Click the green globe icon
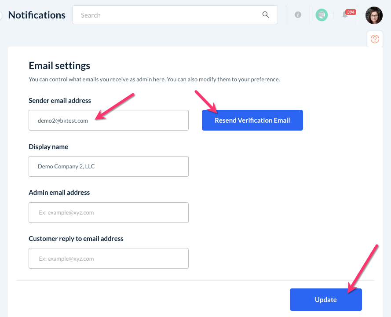Screen dimensions: 391x317 click(x=322, y=15)
